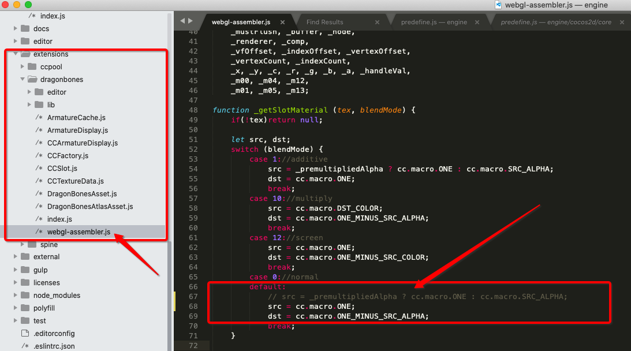Open DragonBonesAtlasAsset.js from sidebar

tap(89, 207)
